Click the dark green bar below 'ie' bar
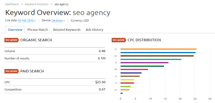Screen dimensions: 215x103 (x=142, y=66)
